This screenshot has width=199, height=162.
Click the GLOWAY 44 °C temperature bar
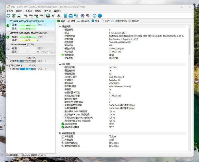[x=28, y=40]
